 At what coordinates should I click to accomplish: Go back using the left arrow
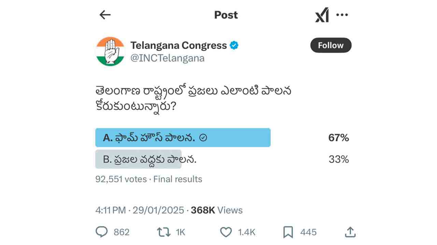105,15
